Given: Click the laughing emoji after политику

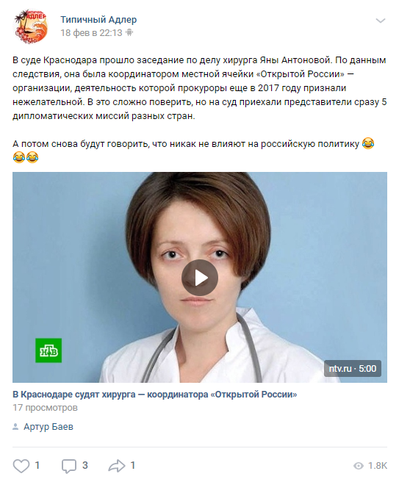Looking at the screenshot, I should click(x=368, y=143).
